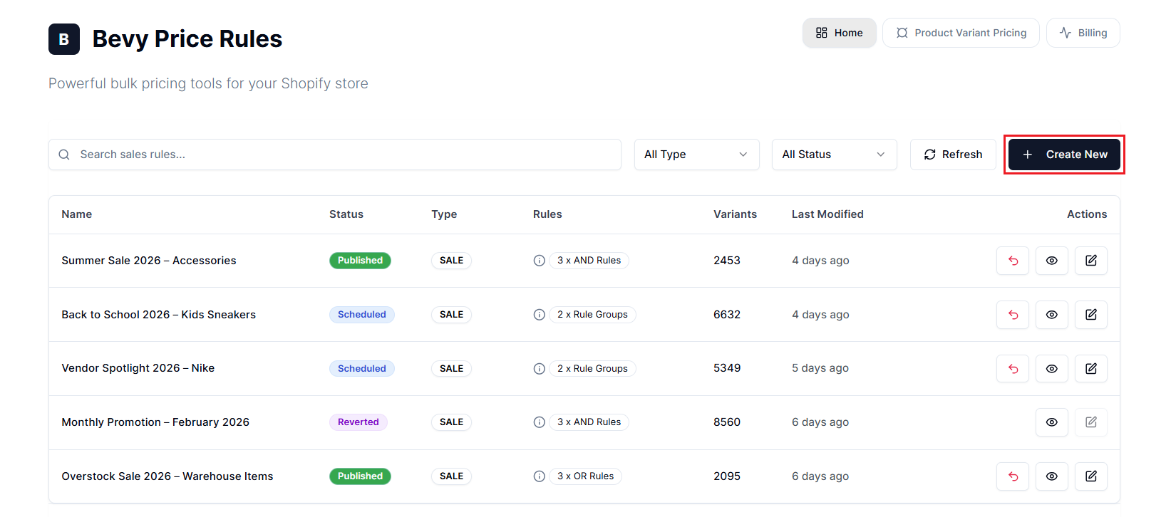View the Monthly Promotion – February 2026 rule
Screen dimensions: 1171x517
click(x=1052, y=422)
